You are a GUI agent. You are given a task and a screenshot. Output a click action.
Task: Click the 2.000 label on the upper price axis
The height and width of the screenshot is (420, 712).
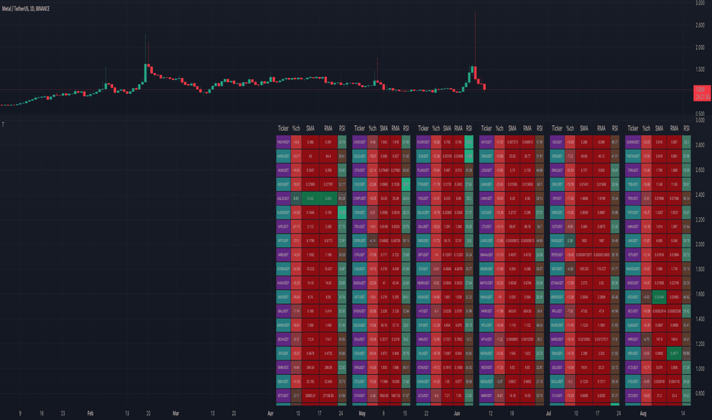(700, 47)
